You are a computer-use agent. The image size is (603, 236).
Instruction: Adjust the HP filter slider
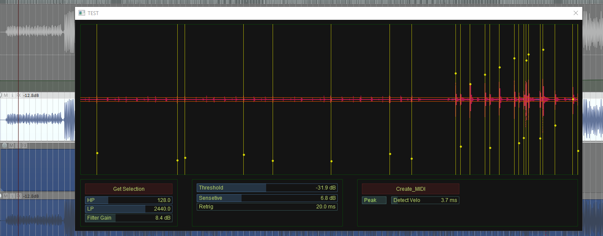[129, 200]
